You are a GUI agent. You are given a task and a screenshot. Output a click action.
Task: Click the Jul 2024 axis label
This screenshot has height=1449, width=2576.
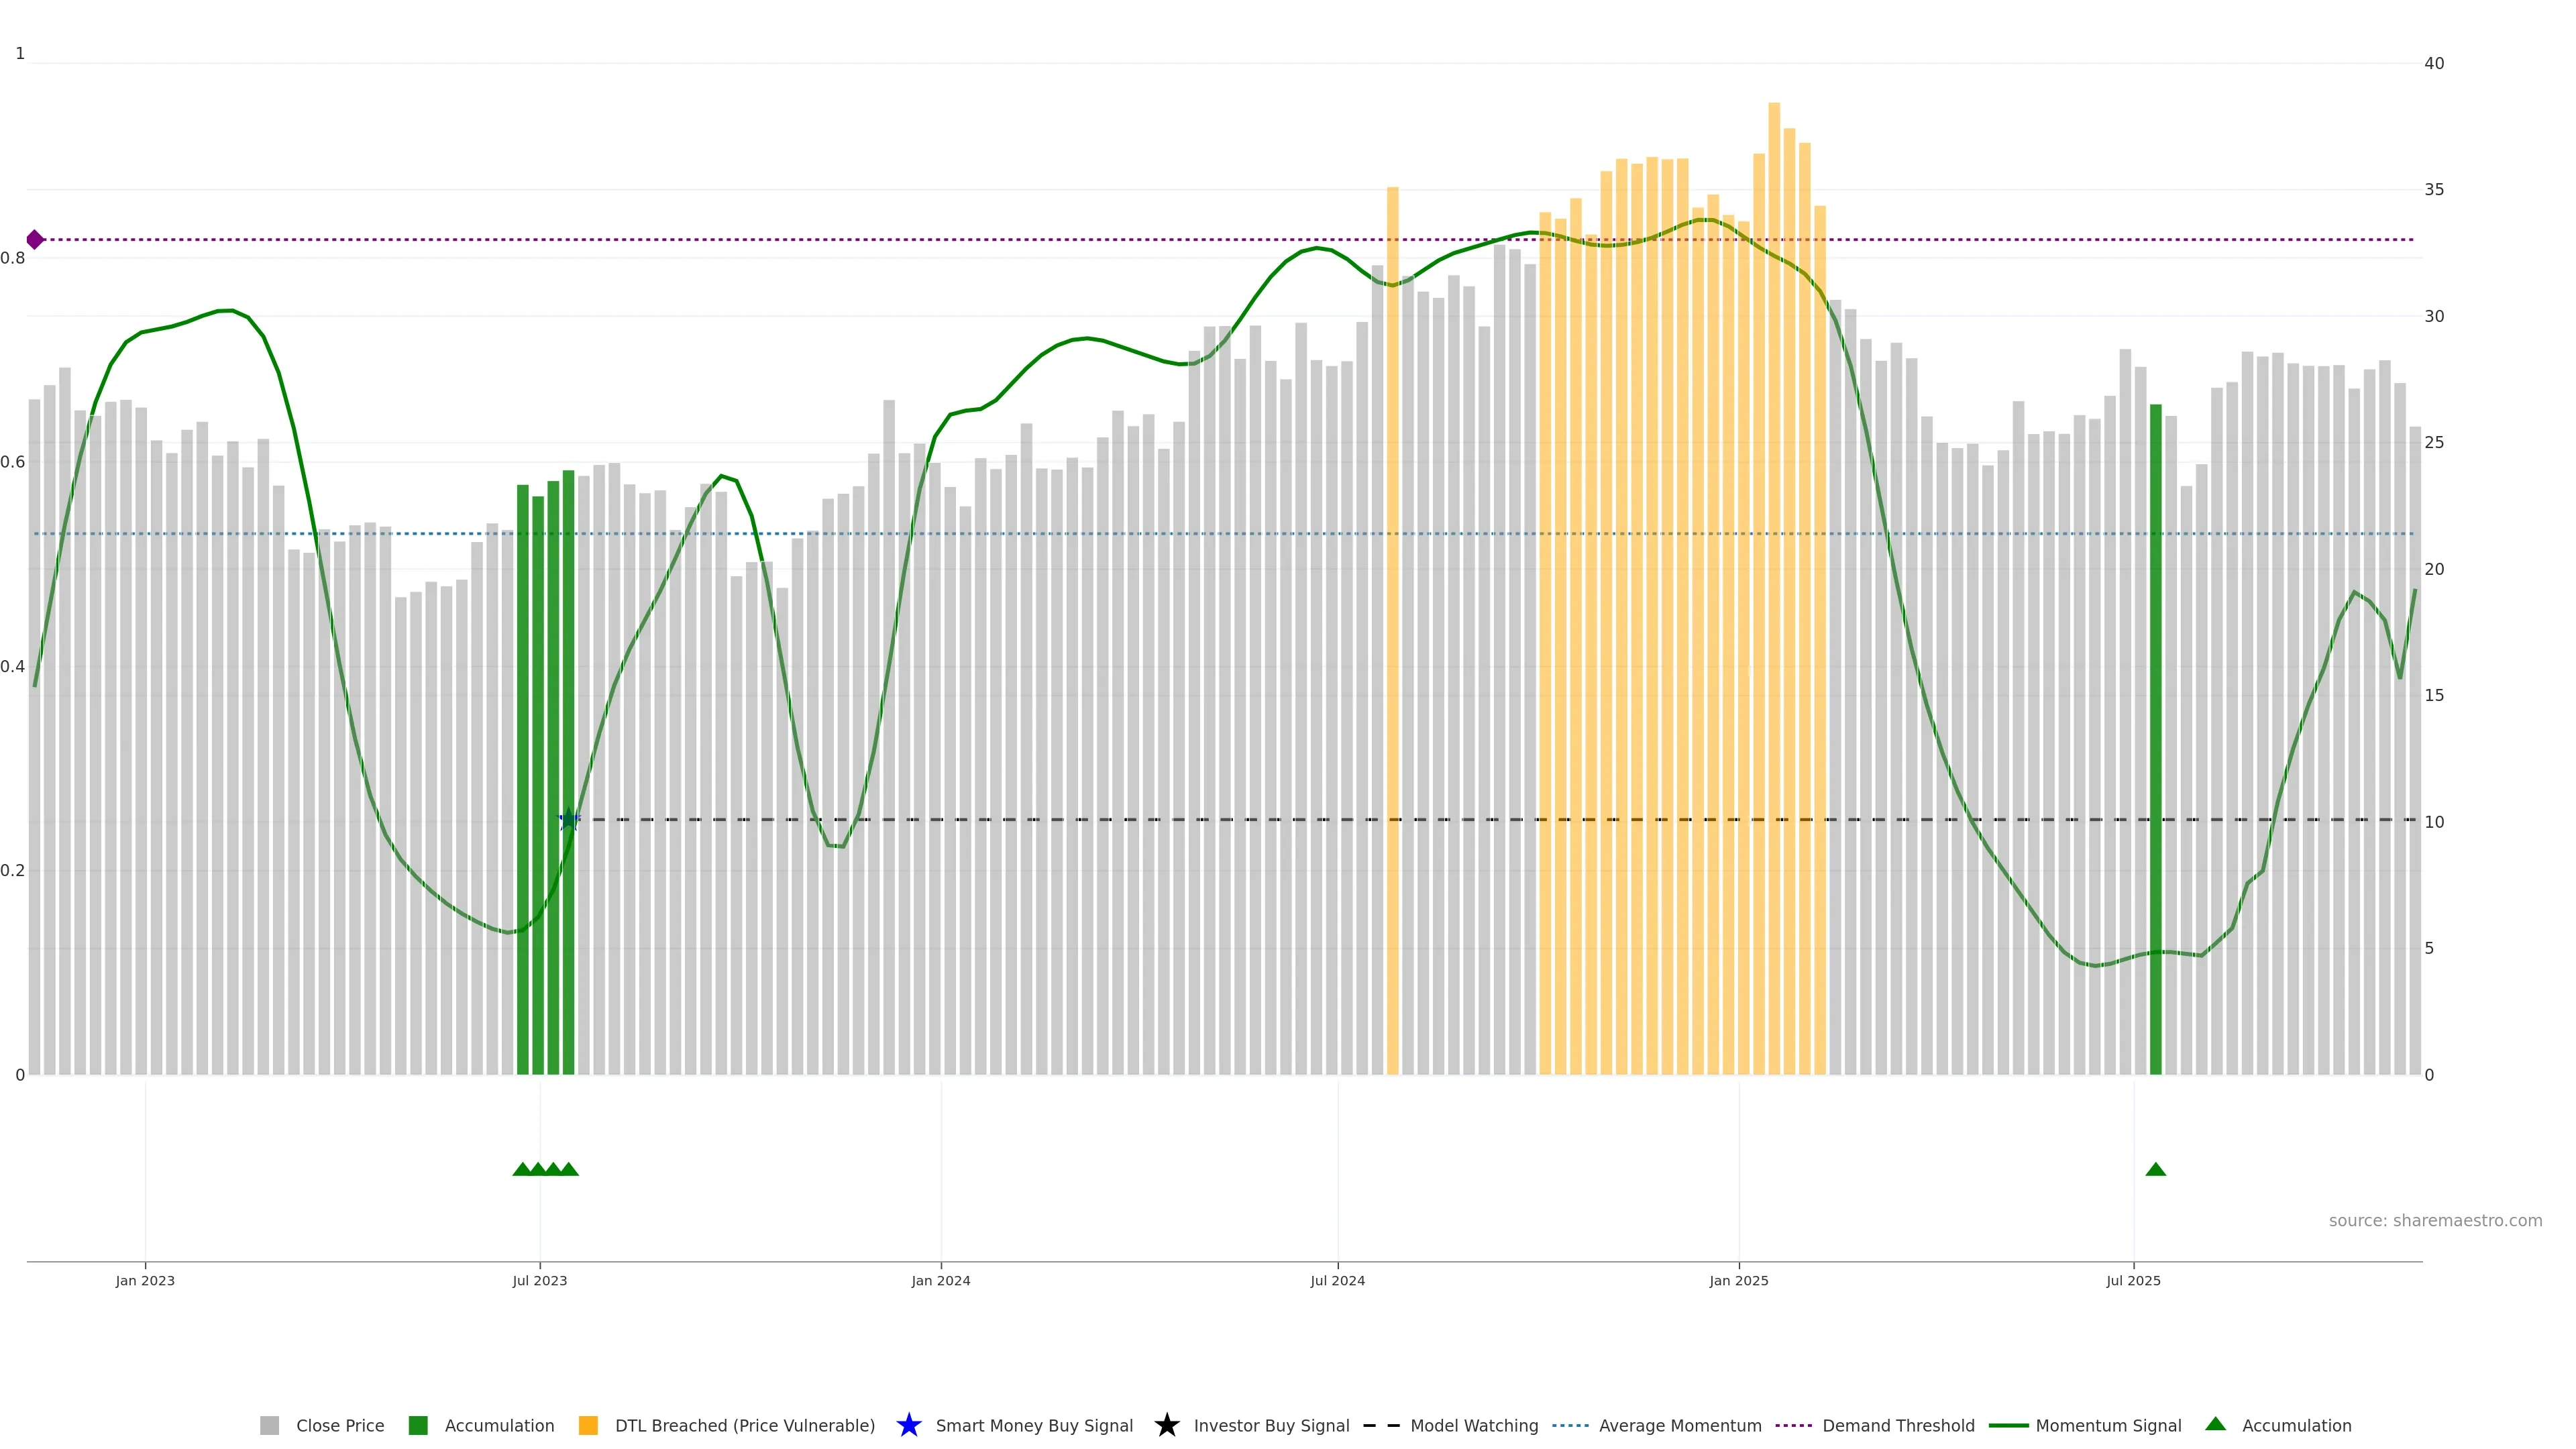1337,1281
